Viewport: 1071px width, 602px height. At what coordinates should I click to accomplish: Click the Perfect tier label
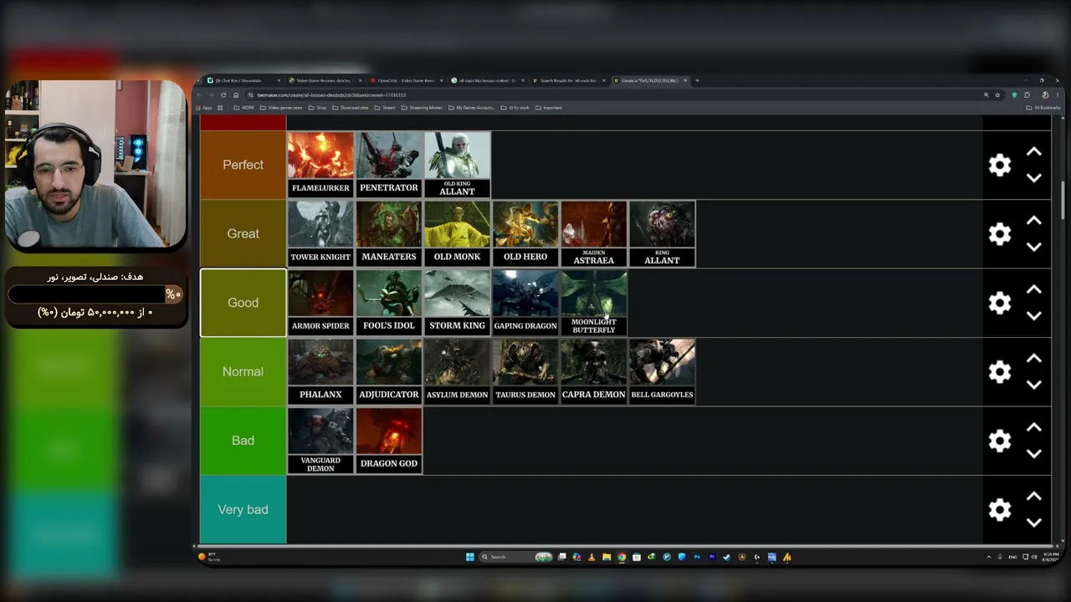click(243, 165)
